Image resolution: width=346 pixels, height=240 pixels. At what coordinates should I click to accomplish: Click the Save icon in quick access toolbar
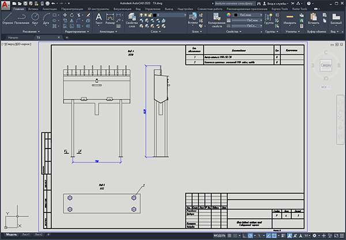pos(25,3)
